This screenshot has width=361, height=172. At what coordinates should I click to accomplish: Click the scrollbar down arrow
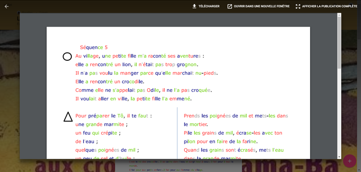339,157
